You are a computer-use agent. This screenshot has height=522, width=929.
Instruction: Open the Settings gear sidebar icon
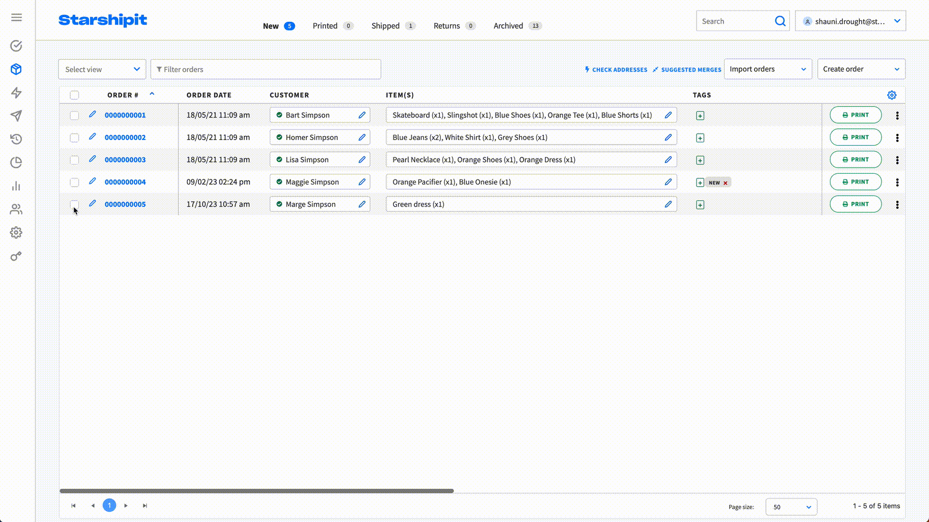(16, 232)
